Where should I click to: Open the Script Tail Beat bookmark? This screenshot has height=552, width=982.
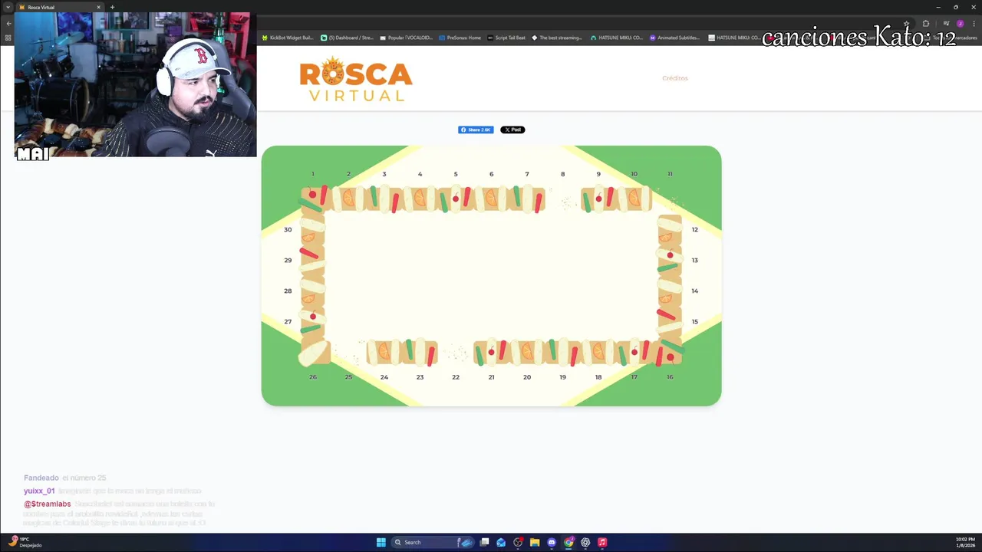[x=506, y=38]
